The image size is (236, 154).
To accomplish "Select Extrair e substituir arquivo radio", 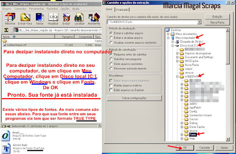I will [111, 33].
